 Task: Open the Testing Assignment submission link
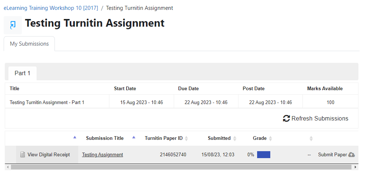(102, 154)
